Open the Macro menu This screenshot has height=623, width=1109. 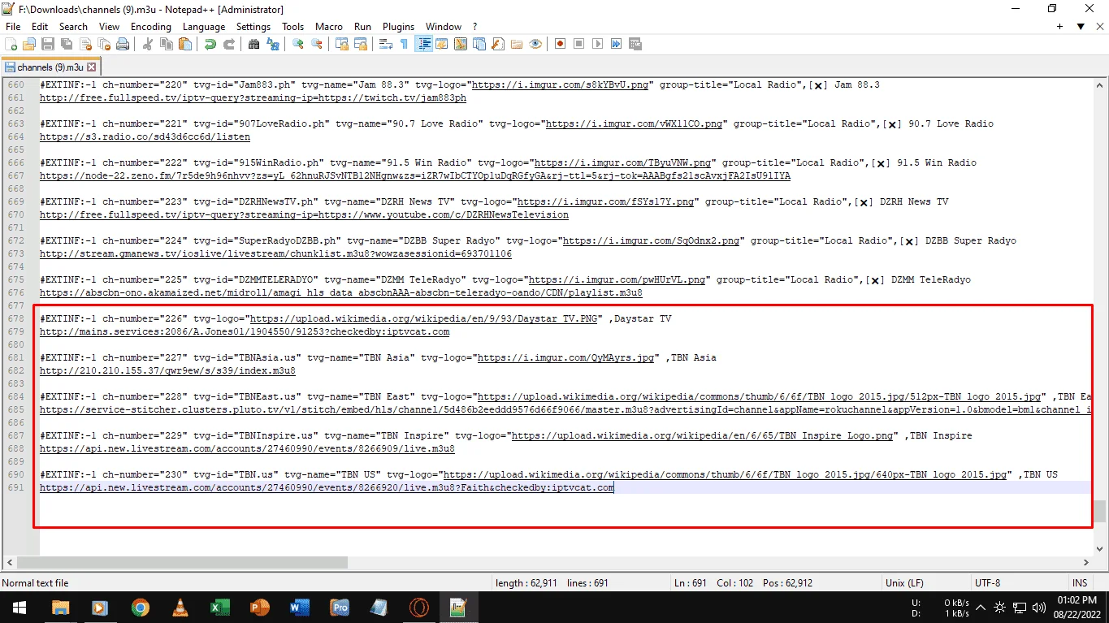point(329,27)
